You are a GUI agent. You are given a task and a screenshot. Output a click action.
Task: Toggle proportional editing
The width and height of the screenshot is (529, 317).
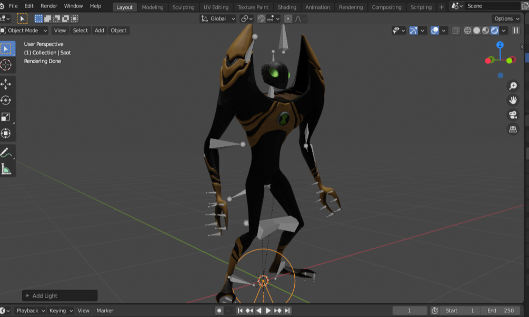click(x=288, y=18)
